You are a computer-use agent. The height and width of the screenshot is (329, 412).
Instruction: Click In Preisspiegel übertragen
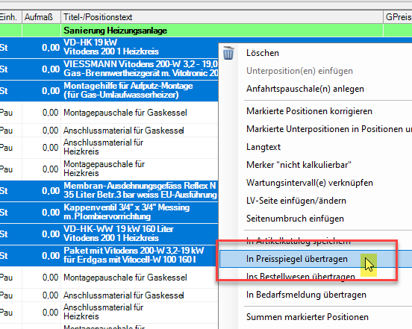[x=297, y=259]
